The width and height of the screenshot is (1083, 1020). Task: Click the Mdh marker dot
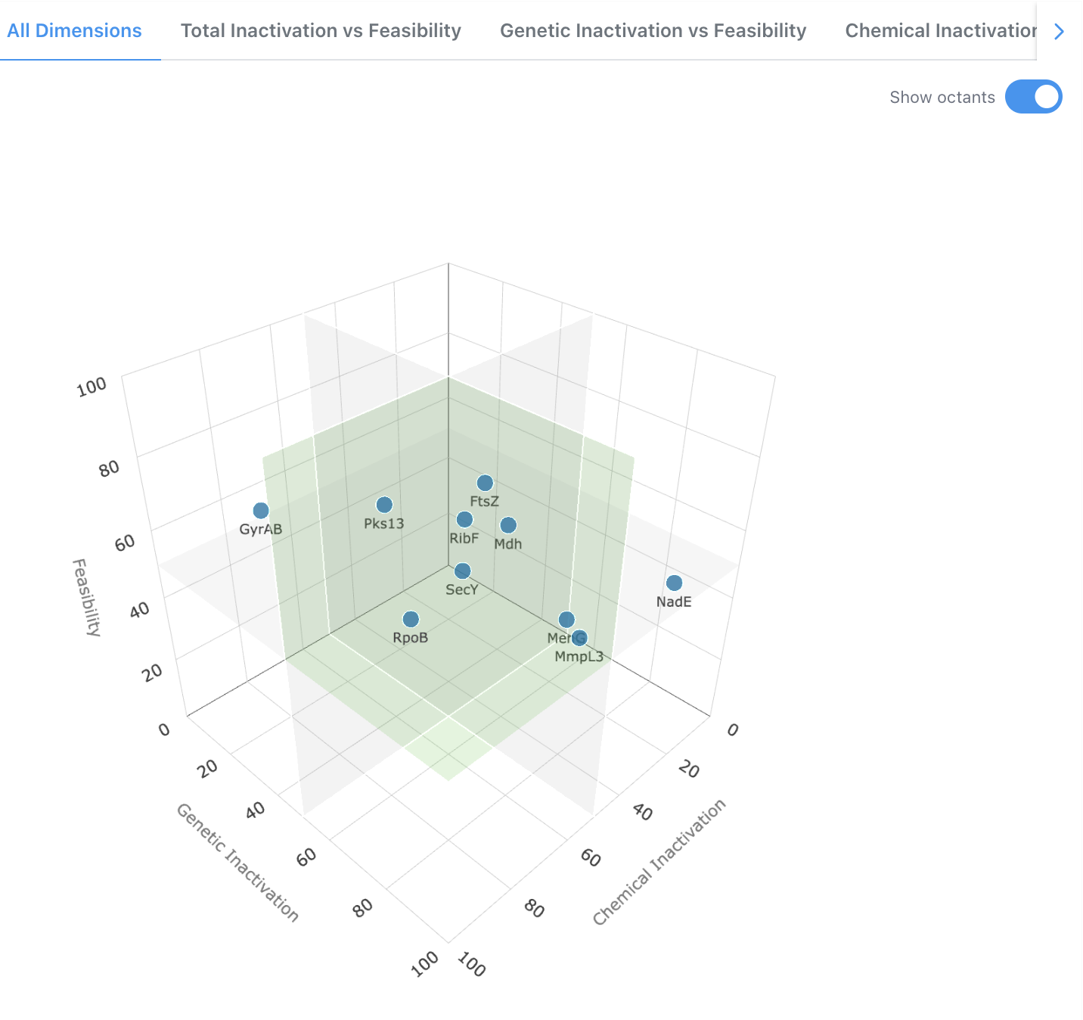tap(508, 525)
